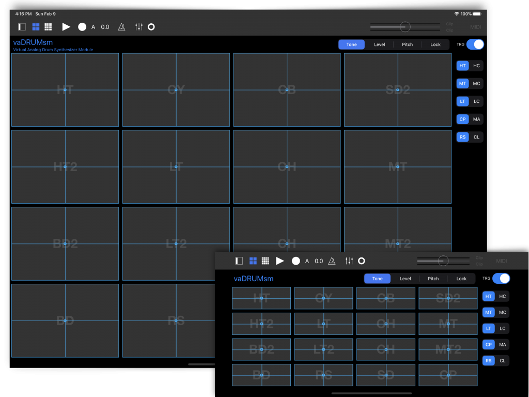The height and width of the screenshot is (397, 529).
Task: Select the four-pad view icon in smaller window
Action: [253, 261]
